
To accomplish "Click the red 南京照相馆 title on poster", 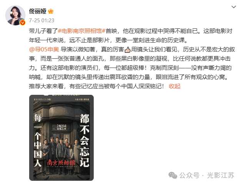I will tap(61, 163).
